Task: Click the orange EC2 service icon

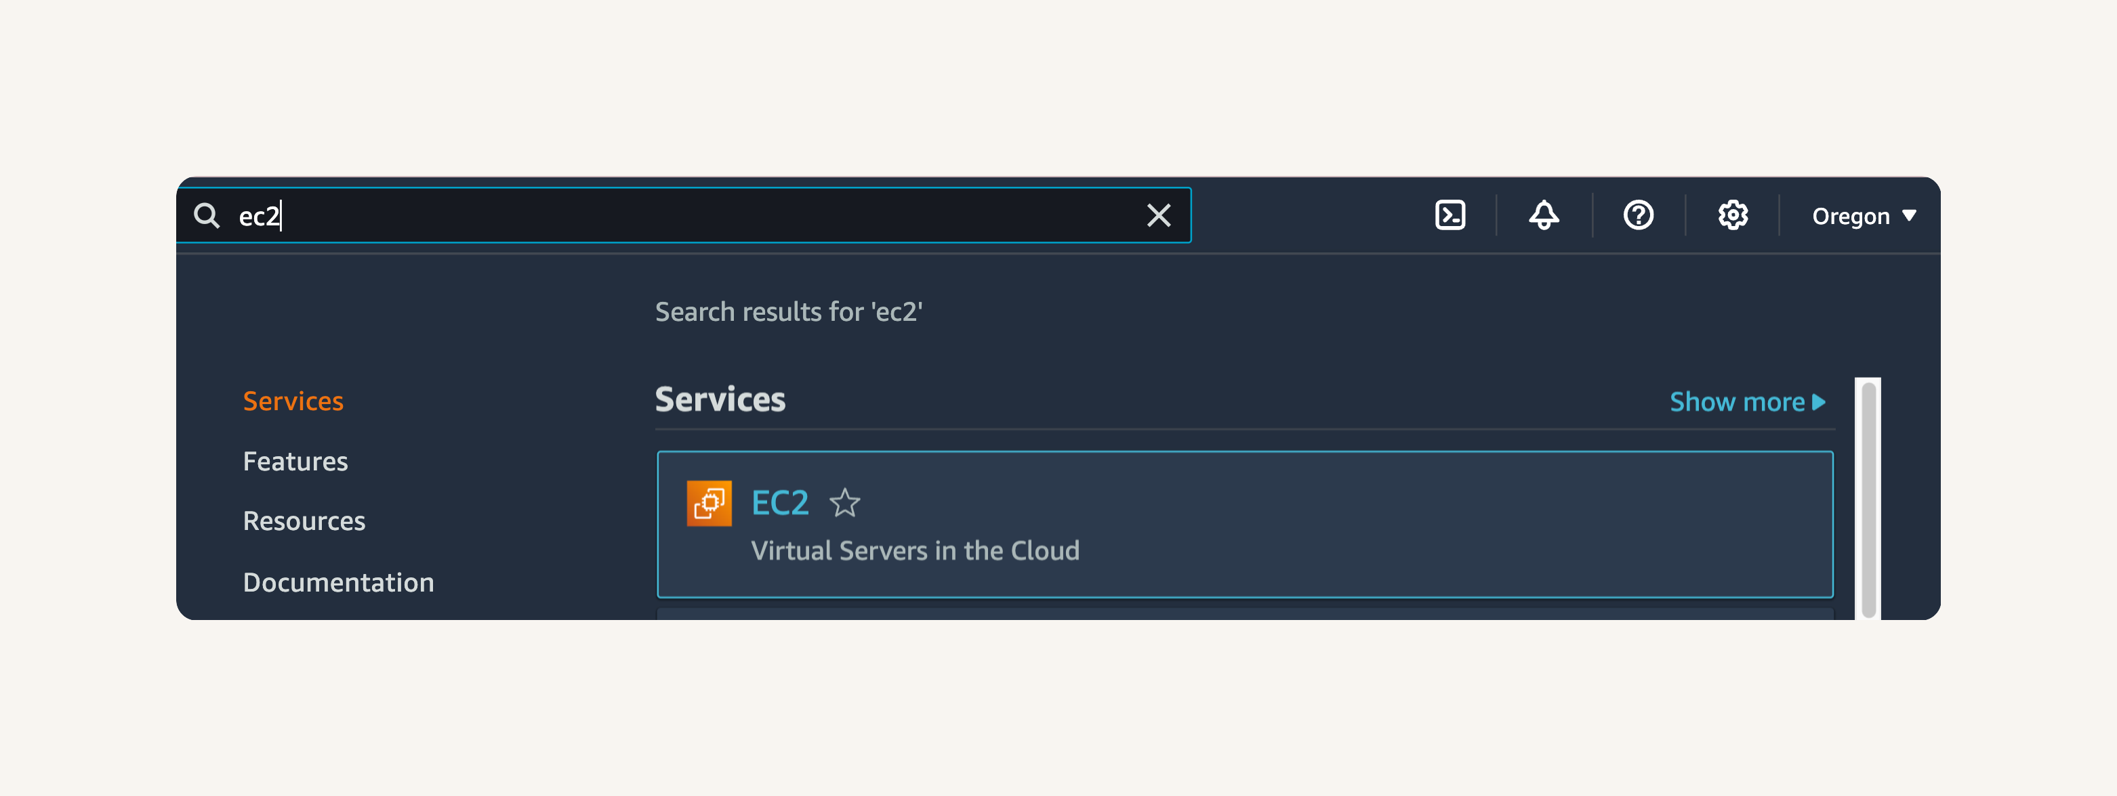Action: click(x=710, y=503)
